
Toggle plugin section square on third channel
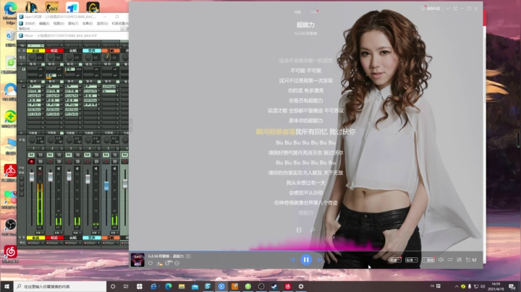(x=80, y=81)
